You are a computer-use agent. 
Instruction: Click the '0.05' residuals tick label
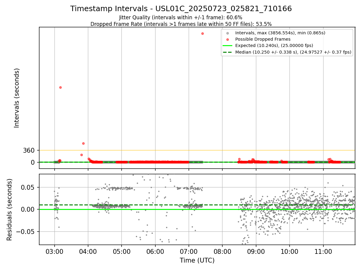tap(29, 187)
